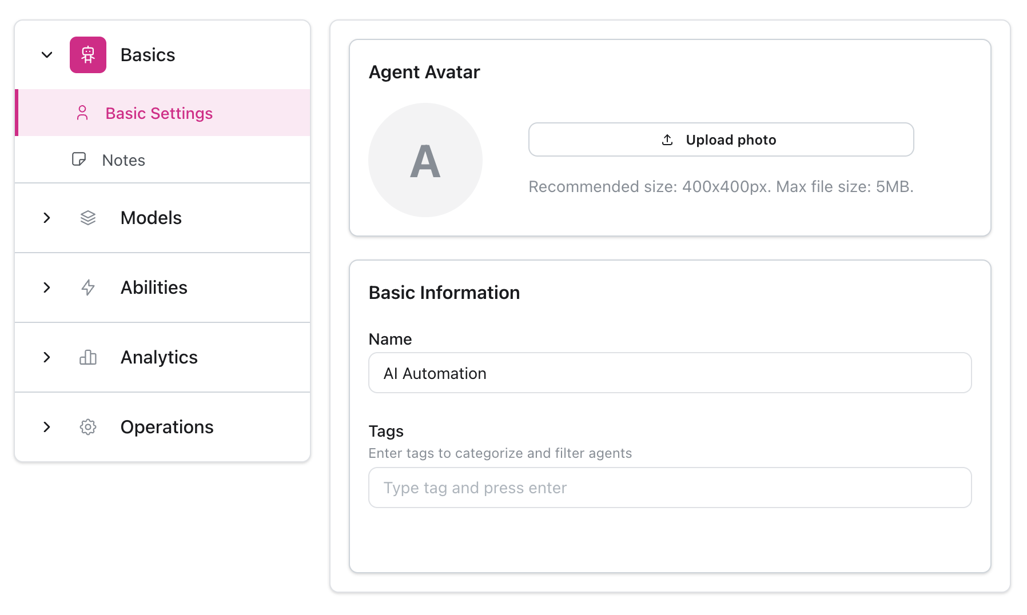Open the Basic Settings page
1027x615 pixels.
159,113
